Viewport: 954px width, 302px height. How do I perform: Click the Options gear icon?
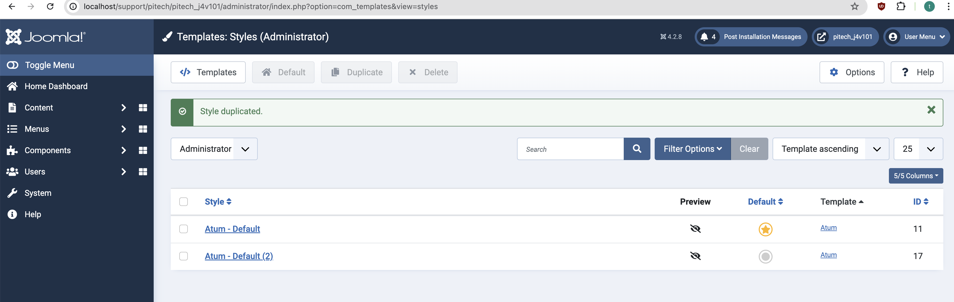834,72
